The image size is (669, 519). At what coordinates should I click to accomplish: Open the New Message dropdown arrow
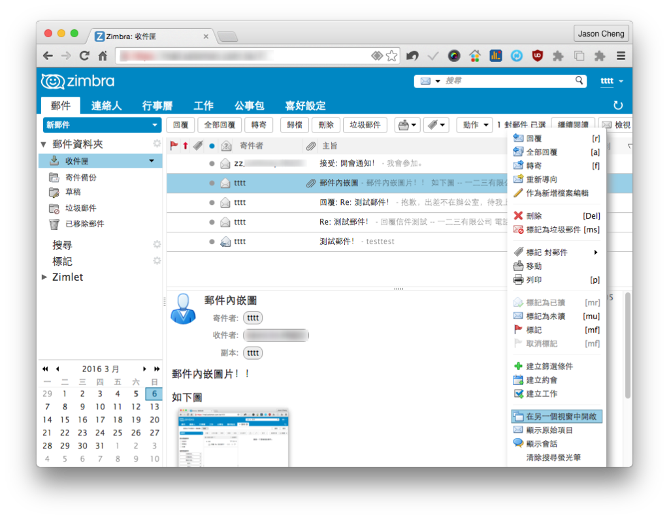[154, 125]
